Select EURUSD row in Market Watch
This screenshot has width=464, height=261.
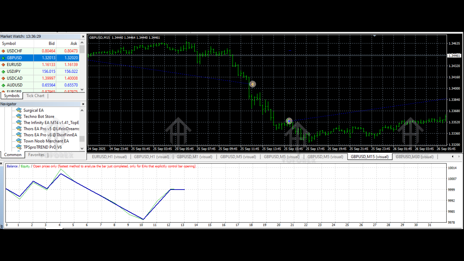(14, 65)
